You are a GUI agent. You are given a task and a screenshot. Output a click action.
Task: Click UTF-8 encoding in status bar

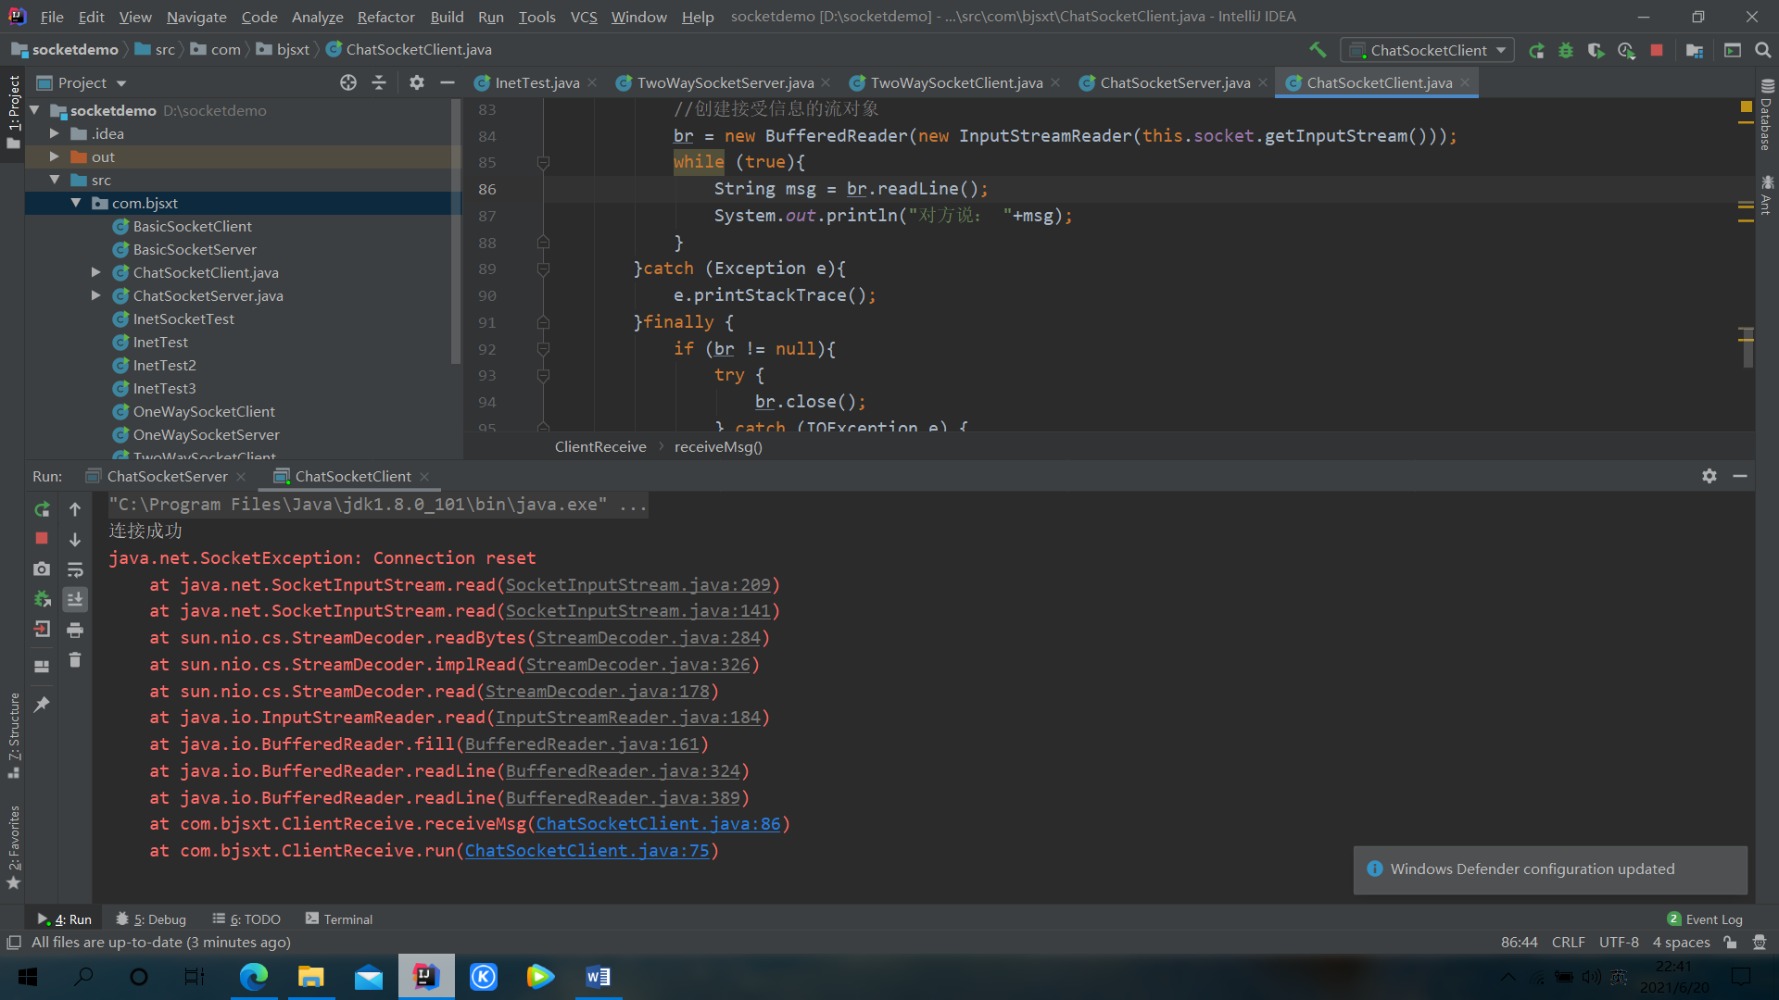1619,942
